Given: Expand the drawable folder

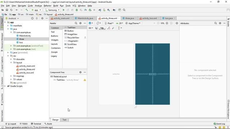Looking at the screenshot, I should [11, 59].
